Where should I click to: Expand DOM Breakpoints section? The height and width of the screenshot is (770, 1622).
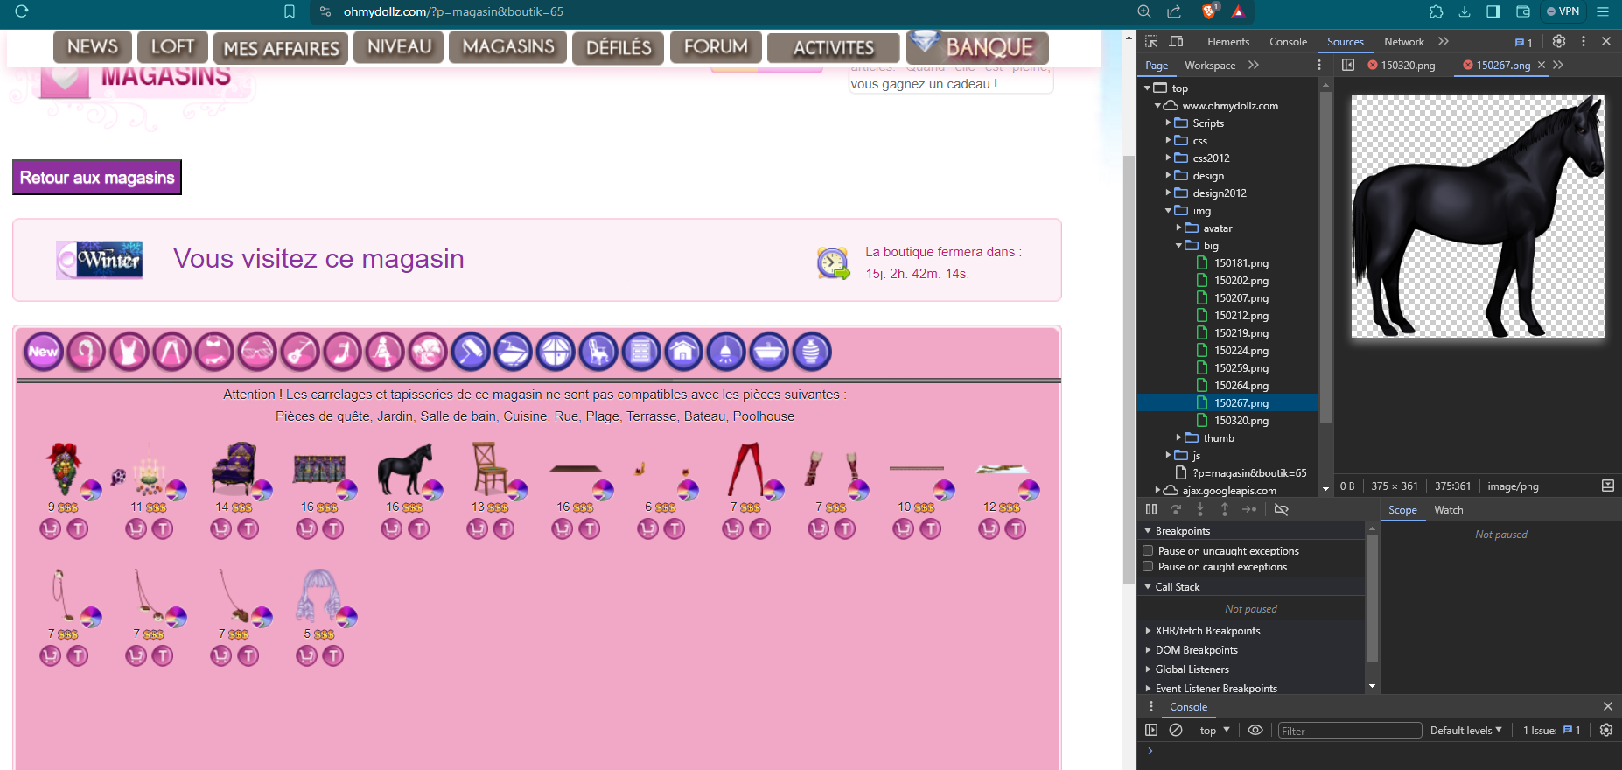click(x=1196, y=649)
